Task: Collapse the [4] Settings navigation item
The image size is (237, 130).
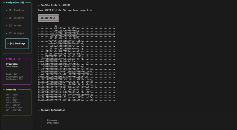Action: coord(17,44)
